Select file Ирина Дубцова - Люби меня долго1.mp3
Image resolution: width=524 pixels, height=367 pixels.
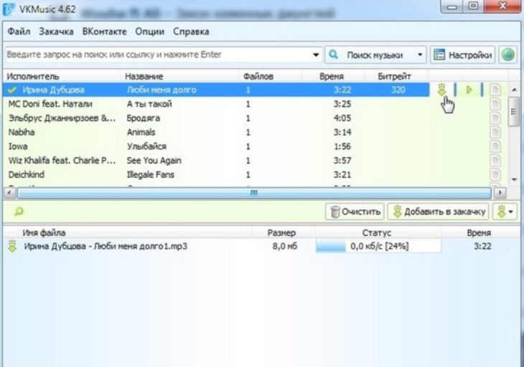pyautogui.click(x=106, y=247)
